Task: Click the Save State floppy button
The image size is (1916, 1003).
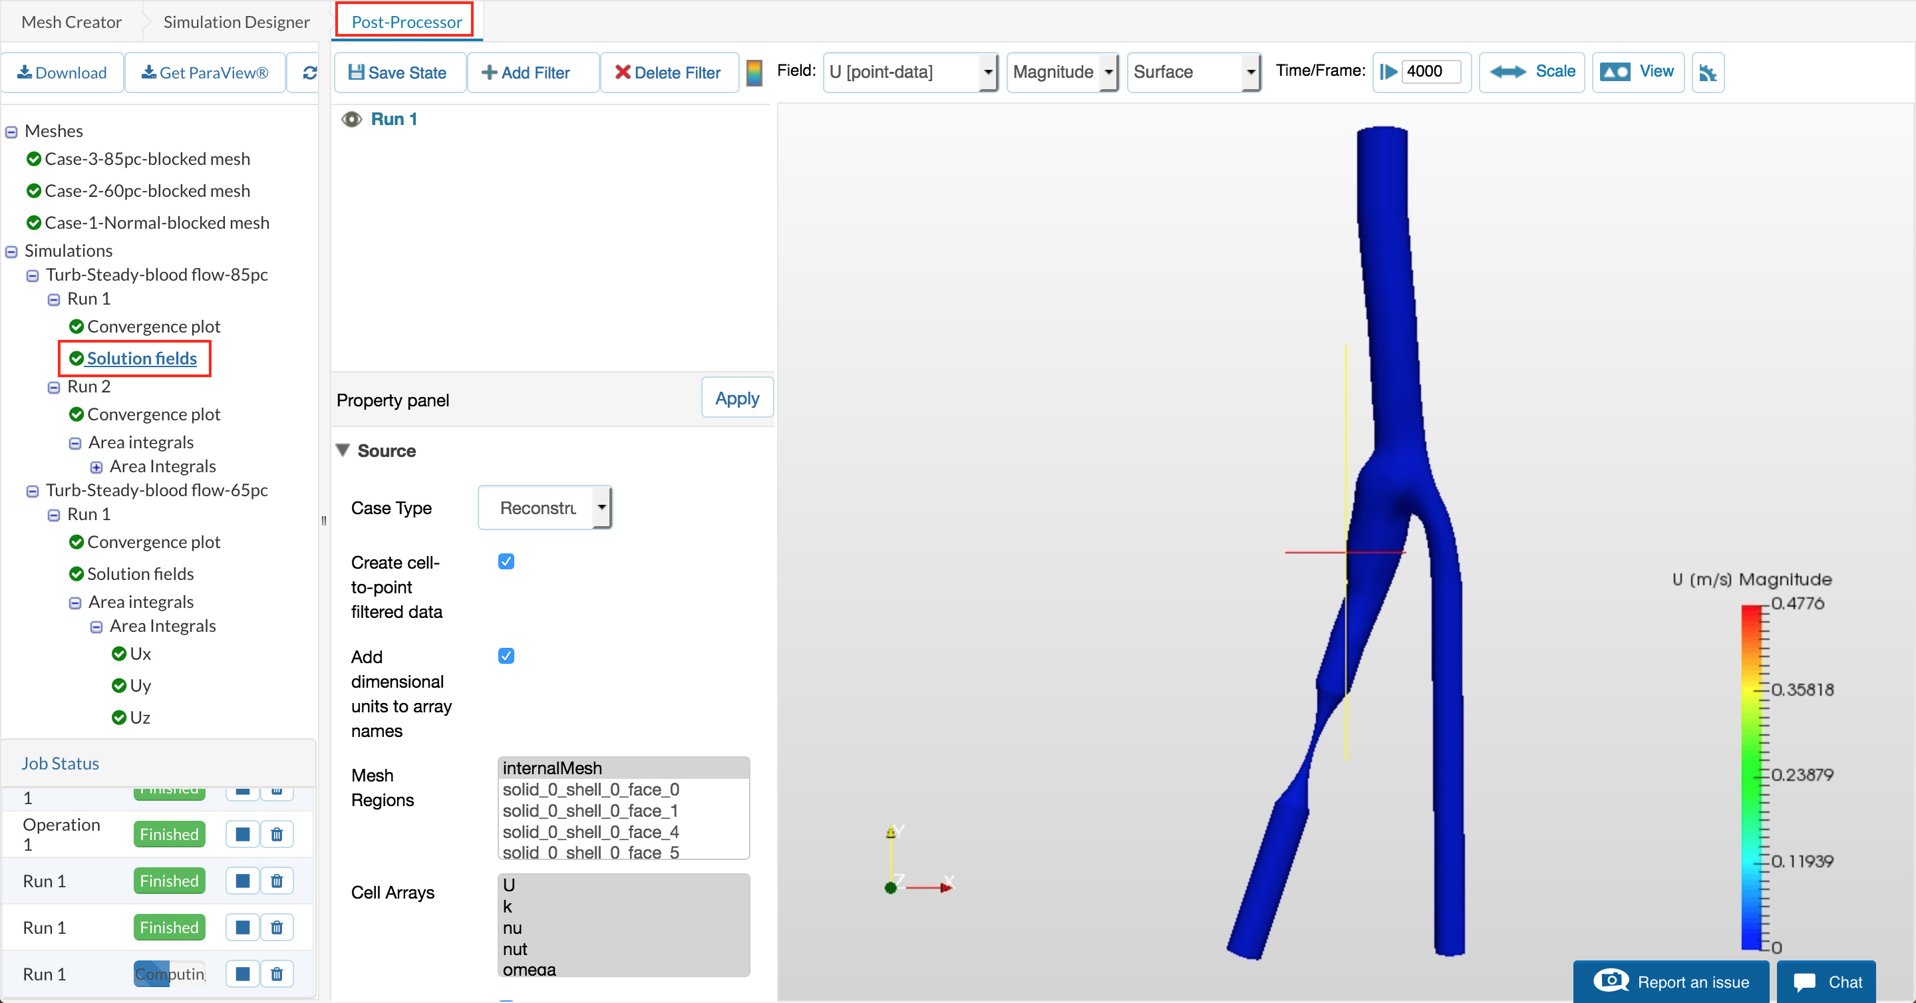Action: tap(399, 72)
